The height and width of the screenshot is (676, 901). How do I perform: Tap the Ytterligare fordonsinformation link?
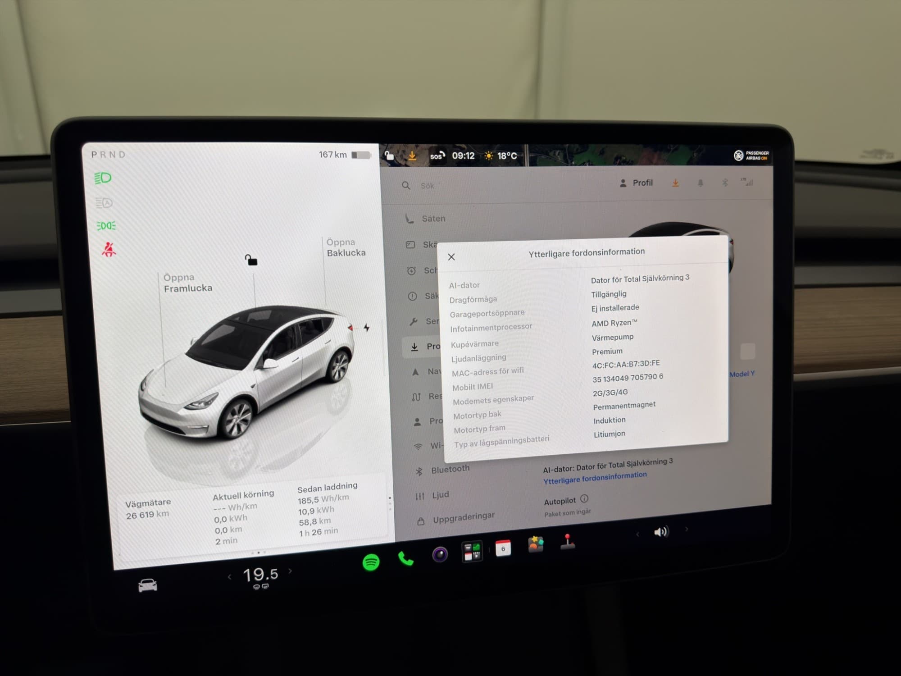(x=595, y=478)
